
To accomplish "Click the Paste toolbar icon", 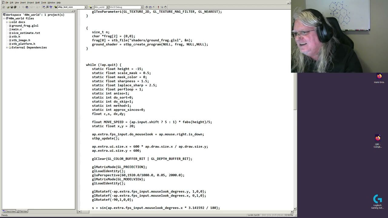I will coord(27,7).
